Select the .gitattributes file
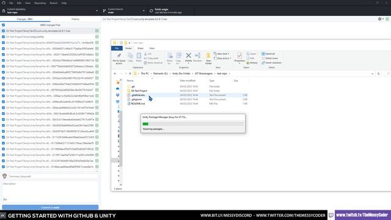 click(138, 95)
